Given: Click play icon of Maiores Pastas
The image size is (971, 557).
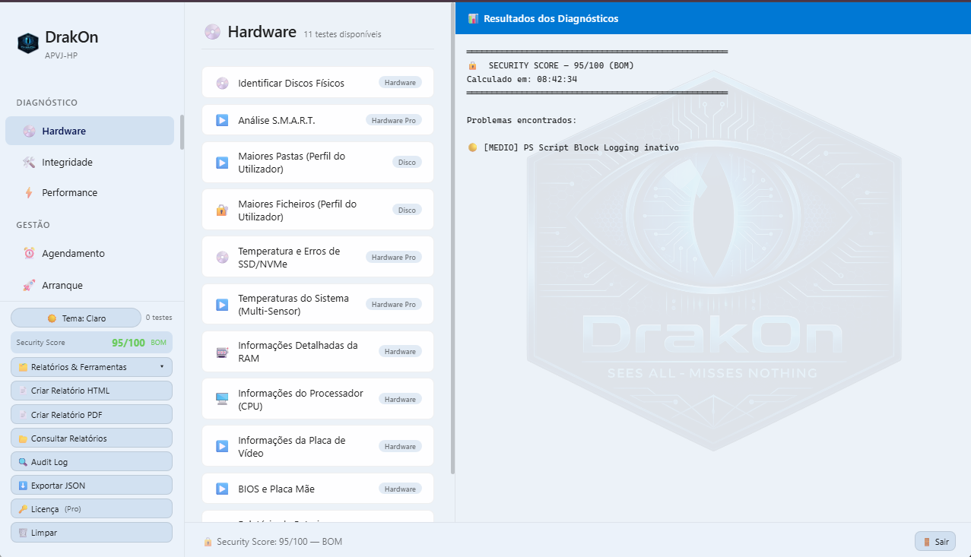Looking at the screenshot, I should tap(222, 162).
